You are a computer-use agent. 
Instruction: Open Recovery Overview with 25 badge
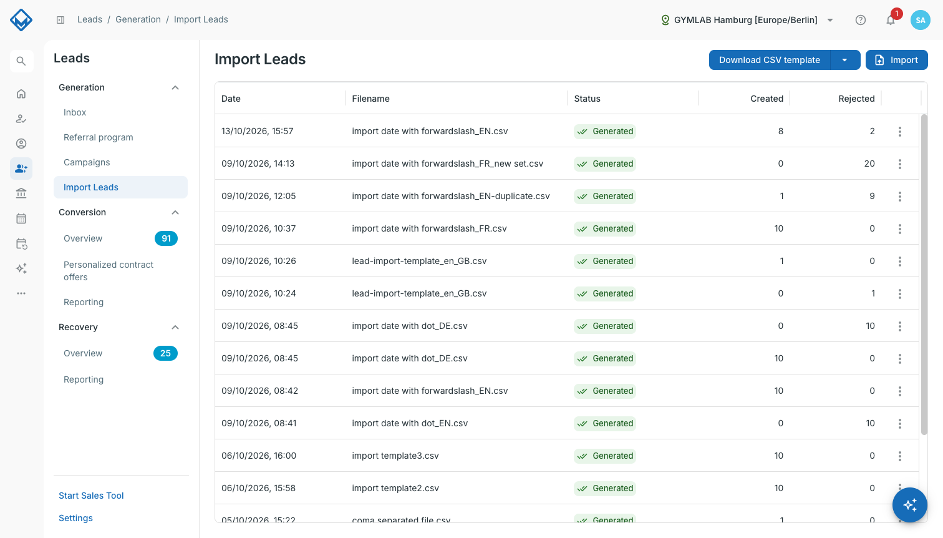[120, 353]
